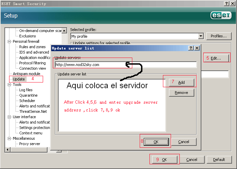Click the tree scrollbar up arrow

pyautogui.click(x=64, y=31)
